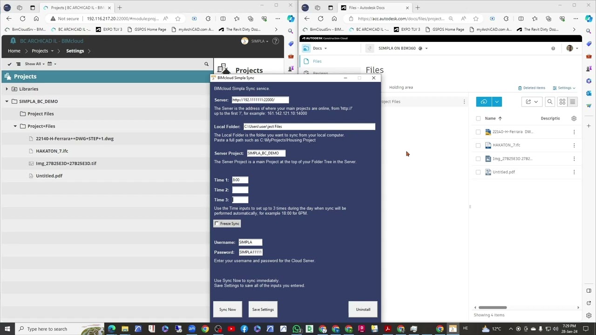Click the Projects header icon in BIMcloud
Image resolution: width=596 pixels, height=335 pixels.
coord(7,76)
